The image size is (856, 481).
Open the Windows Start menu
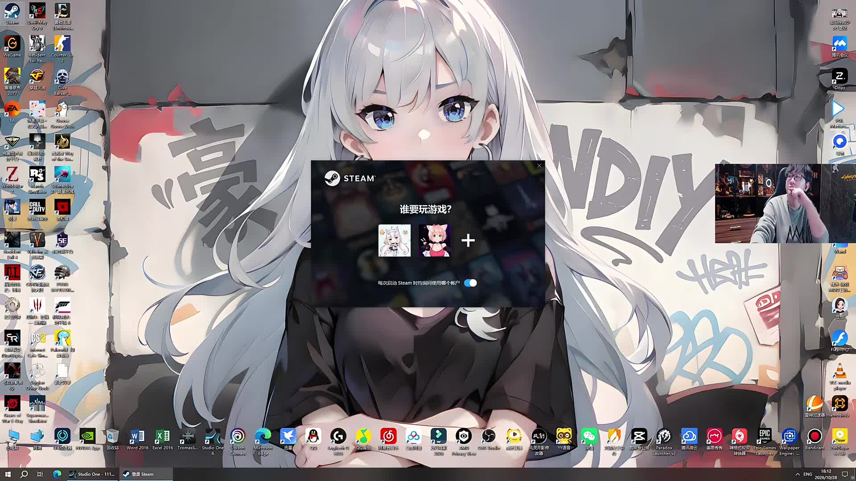click(x=8, y=474)
